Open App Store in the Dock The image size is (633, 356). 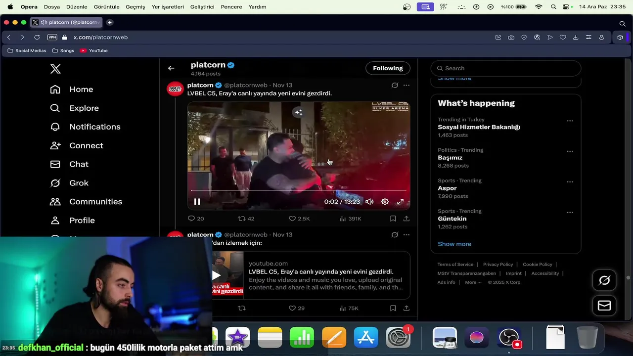point(366,338)
